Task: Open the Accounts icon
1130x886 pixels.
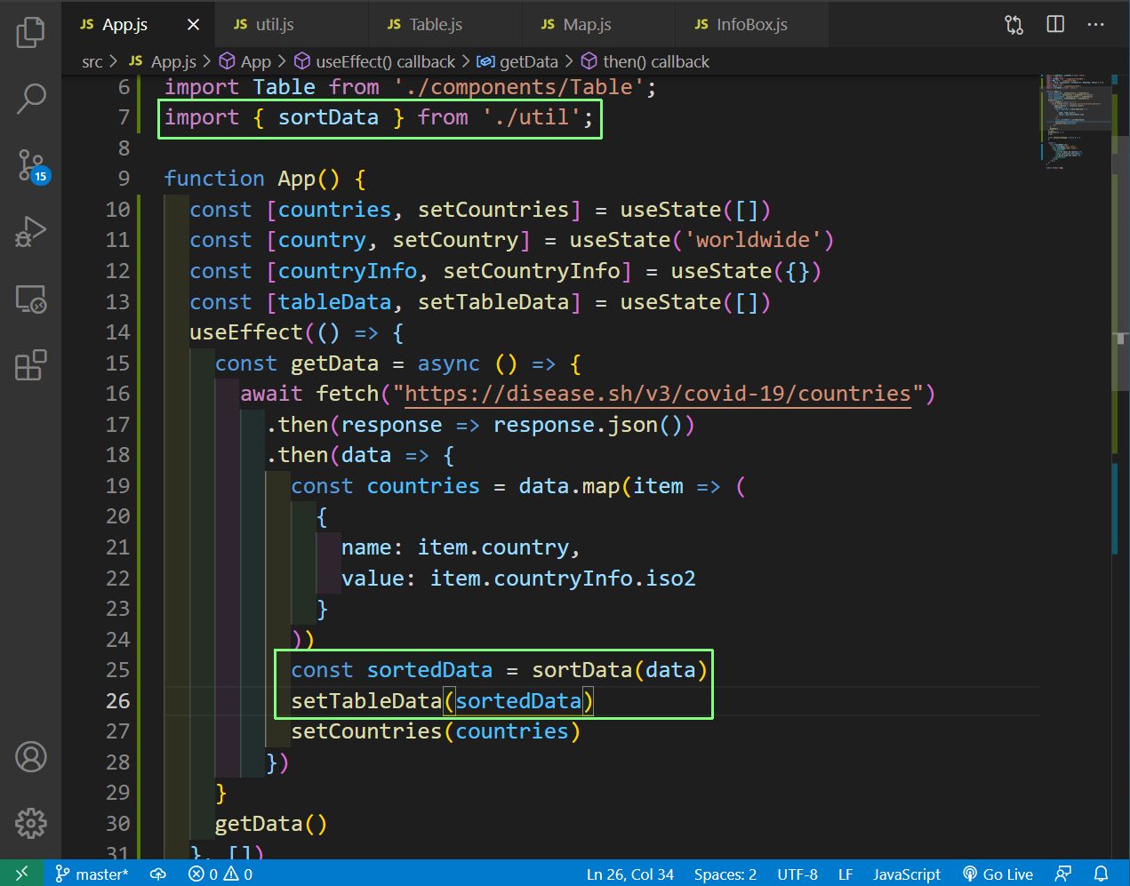Action: [30, 757]
